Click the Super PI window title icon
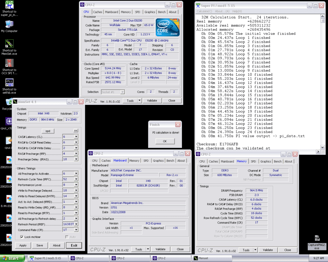 (198, 6)
